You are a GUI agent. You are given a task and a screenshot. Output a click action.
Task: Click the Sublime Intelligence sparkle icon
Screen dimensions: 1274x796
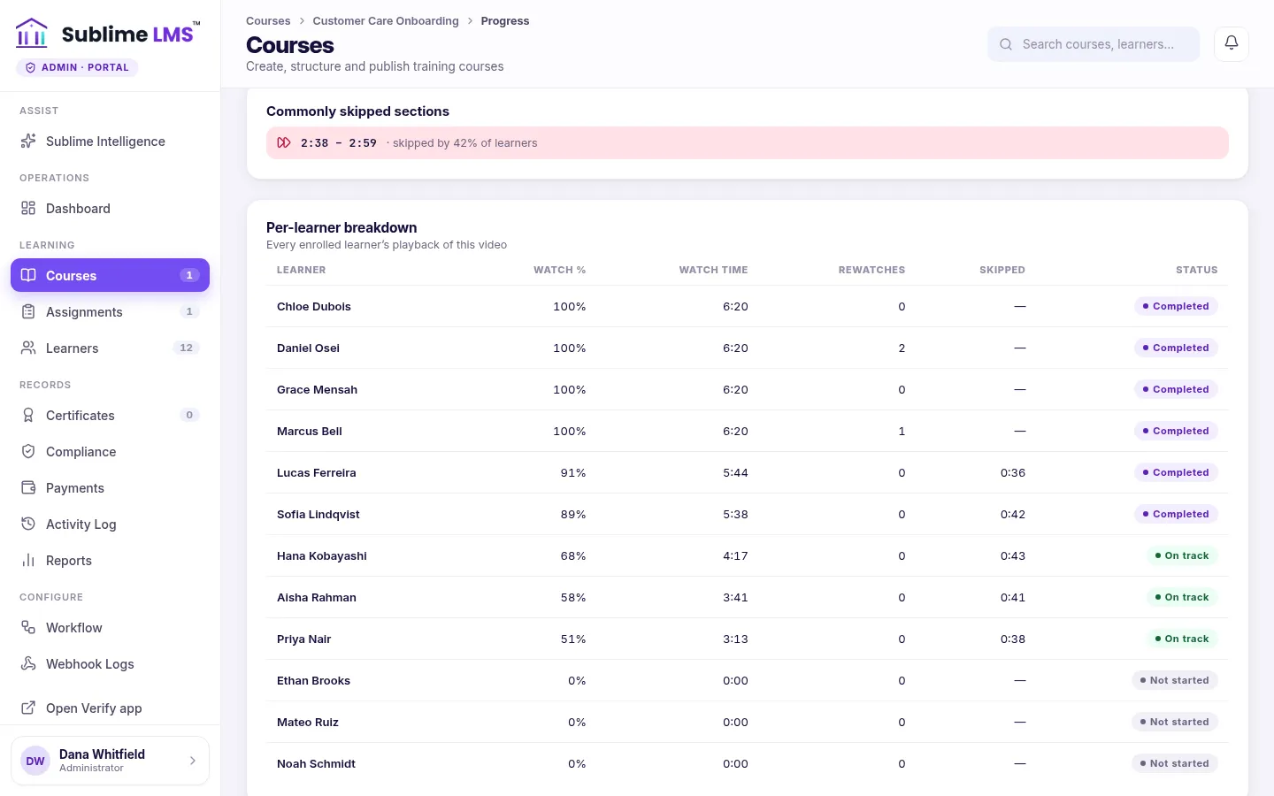point(28,142)
